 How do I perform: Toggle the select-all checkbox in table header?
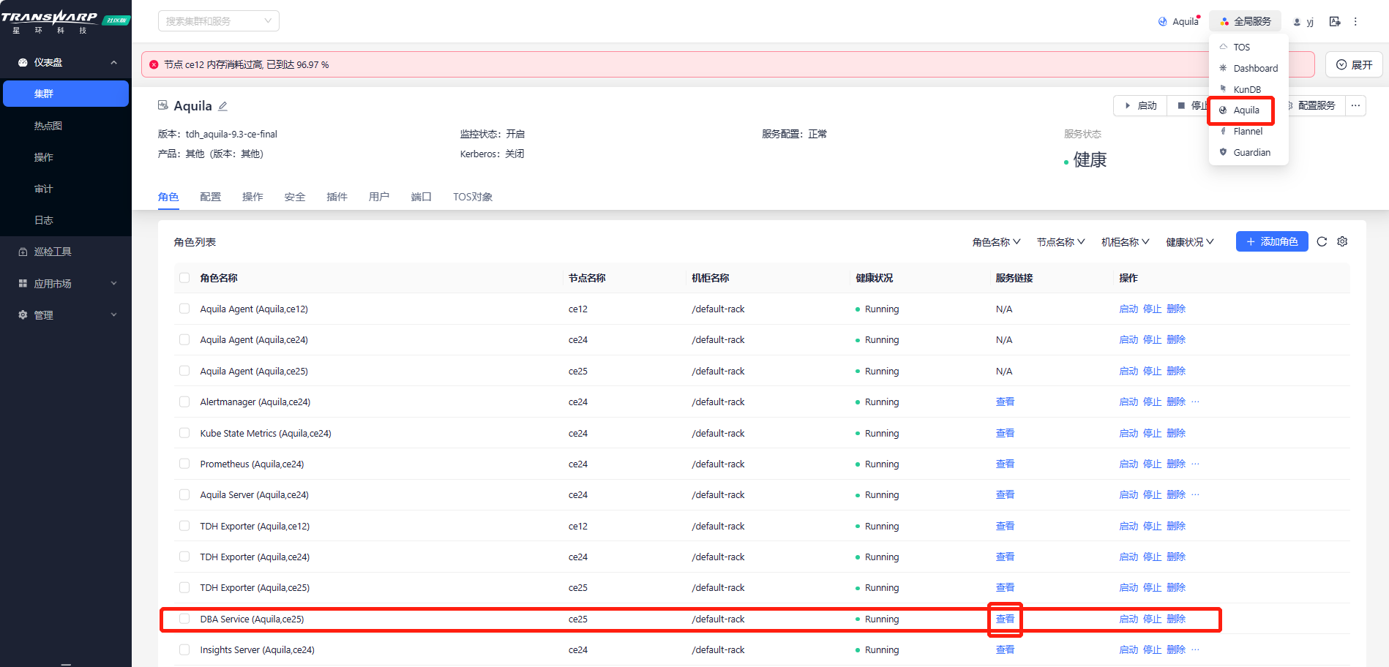click(184, 278)
